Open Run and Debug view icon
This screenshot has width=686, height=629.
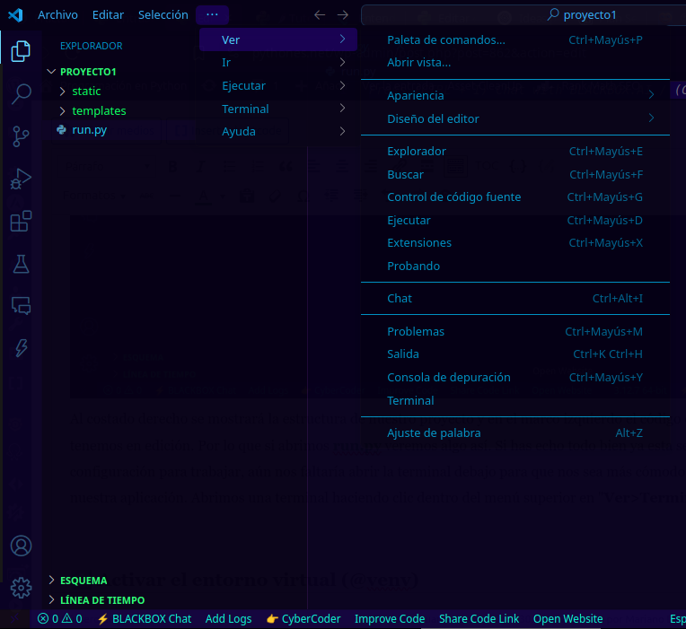point(21,179)
